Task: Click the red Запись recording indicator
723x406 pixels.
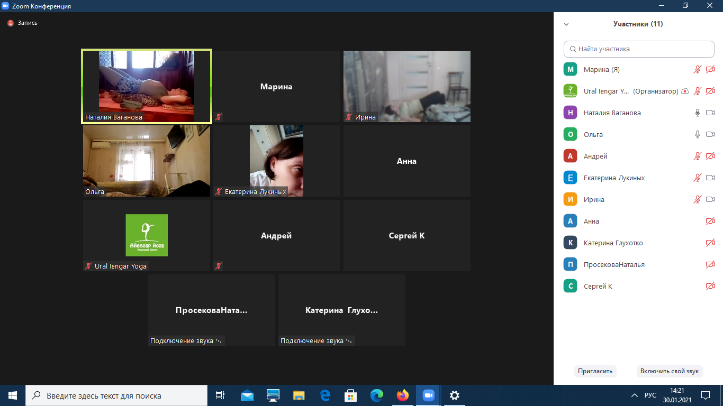Action: tap(11, 23)
